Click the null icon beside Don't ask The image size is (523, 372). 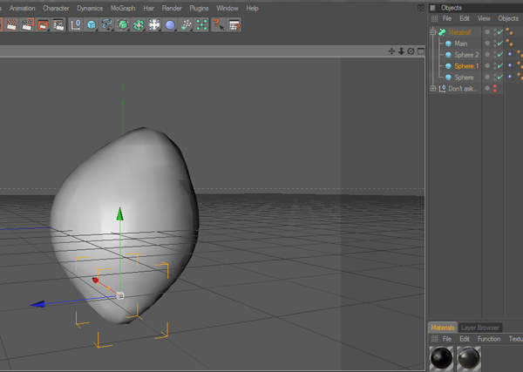pos(442,88)
